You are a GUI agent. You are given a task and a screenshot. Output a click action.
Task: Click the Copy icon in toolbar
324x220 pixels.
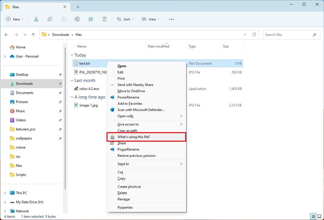[50, 19]
